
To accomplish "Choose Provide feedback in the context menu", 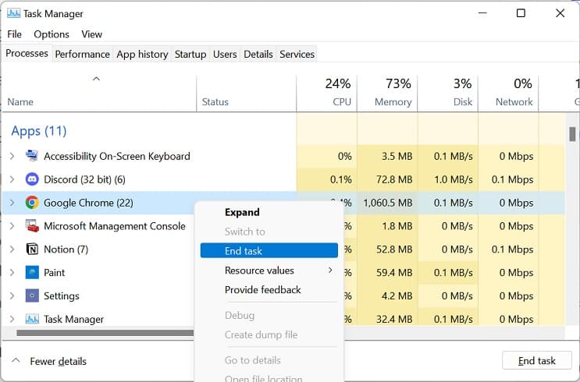I will click(269, 290).
